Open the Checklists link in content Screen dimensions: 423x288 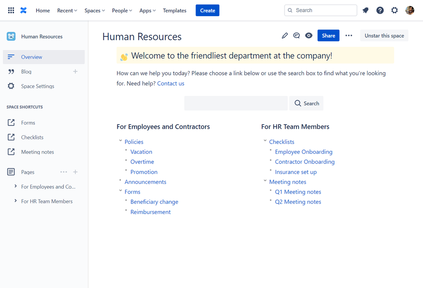pos(282,142)
